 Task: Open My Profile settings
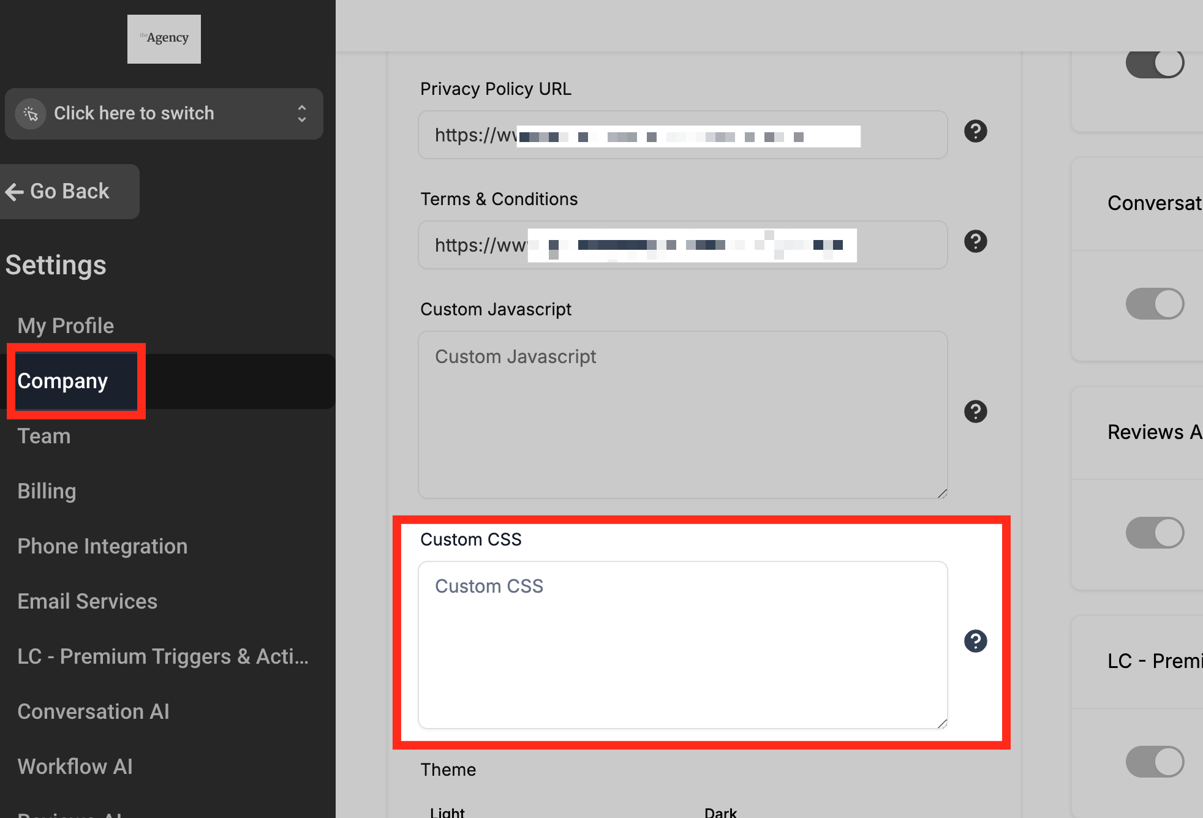click(x=66, y=326)
